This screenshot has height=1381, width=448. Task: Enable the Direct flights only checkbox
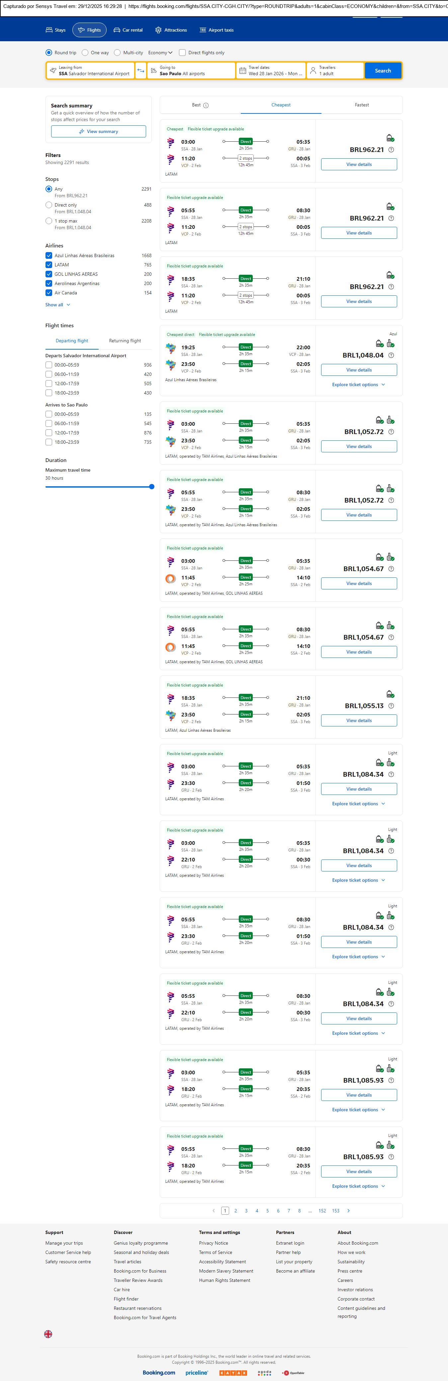[183, 53]
